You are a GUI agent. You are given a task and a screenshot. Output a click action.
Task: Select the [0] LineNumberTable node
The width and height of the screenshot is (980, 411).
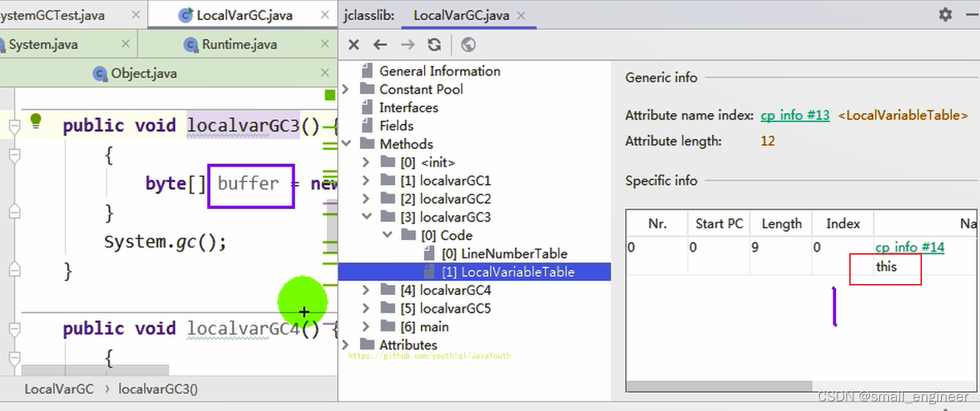[504, 254]
